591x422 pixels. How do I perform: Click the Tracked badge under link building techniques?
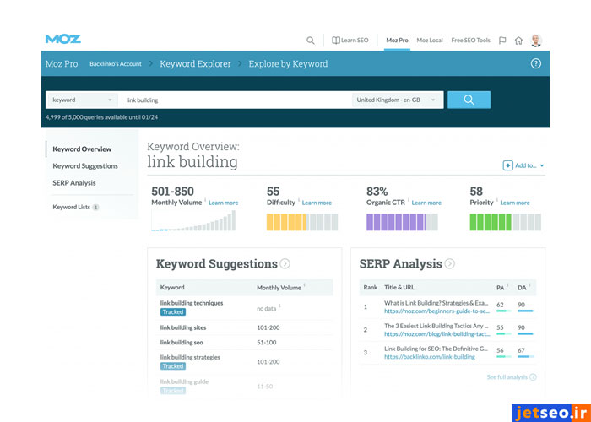pos(173,312)
